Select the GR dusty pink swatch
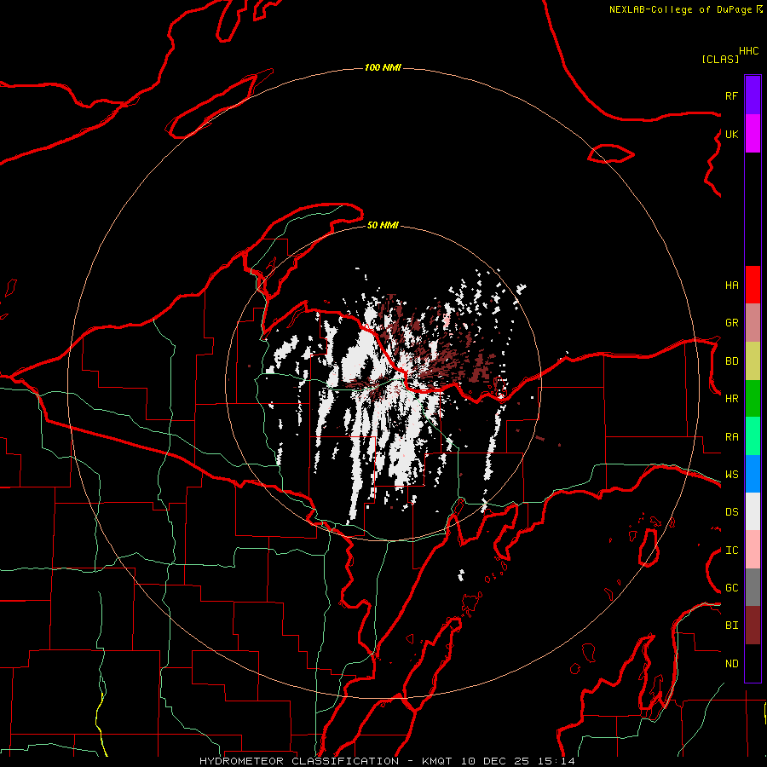 point(753,323)
